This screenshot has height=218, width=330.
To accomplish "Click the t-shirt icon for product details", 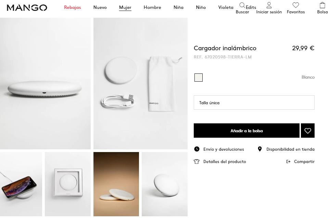I will 197,162.
